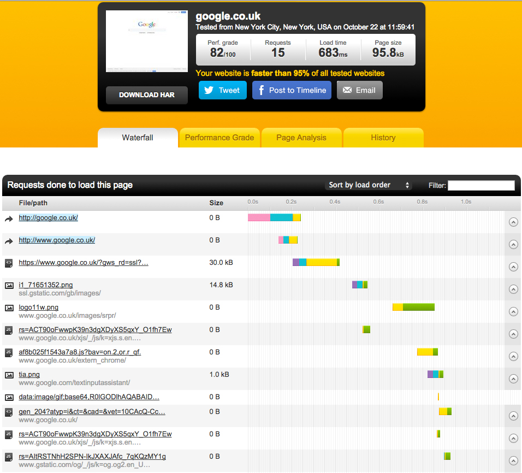Image resolution: width=522 pixels, height=473 pixels.
Task: Click the '95.8kB' page size value
Action: coord(388,52)
